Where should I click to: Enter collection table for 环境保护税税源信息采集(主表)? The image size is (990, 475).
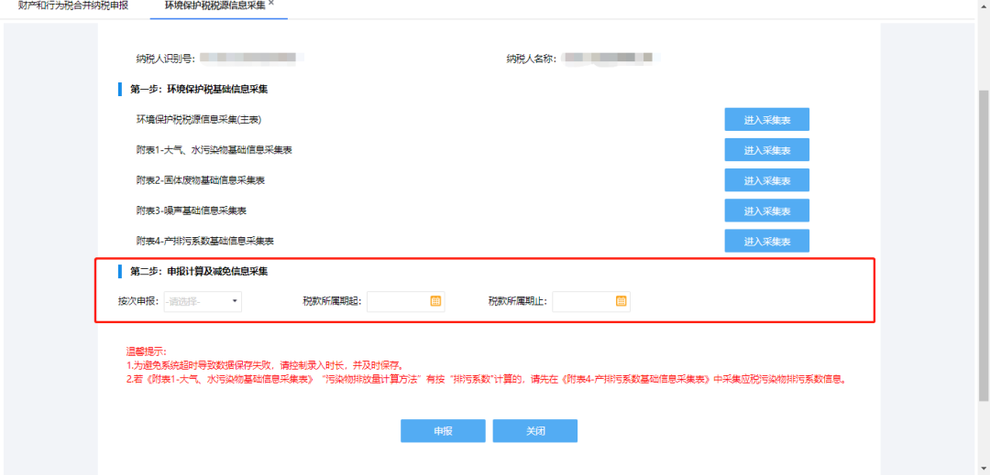point(766,120)
